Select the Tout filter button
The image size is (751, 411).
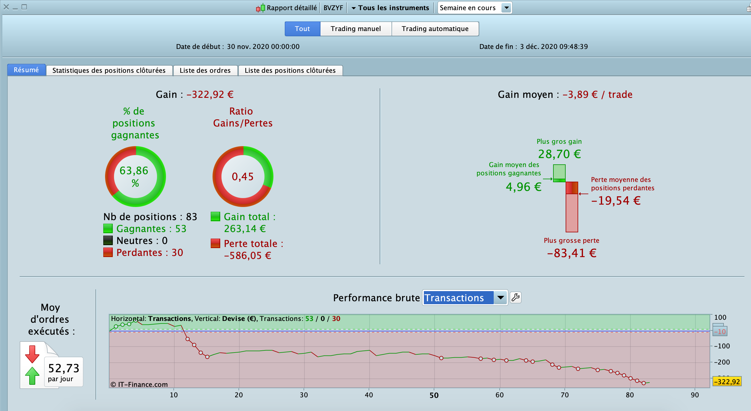click(302, 29)
